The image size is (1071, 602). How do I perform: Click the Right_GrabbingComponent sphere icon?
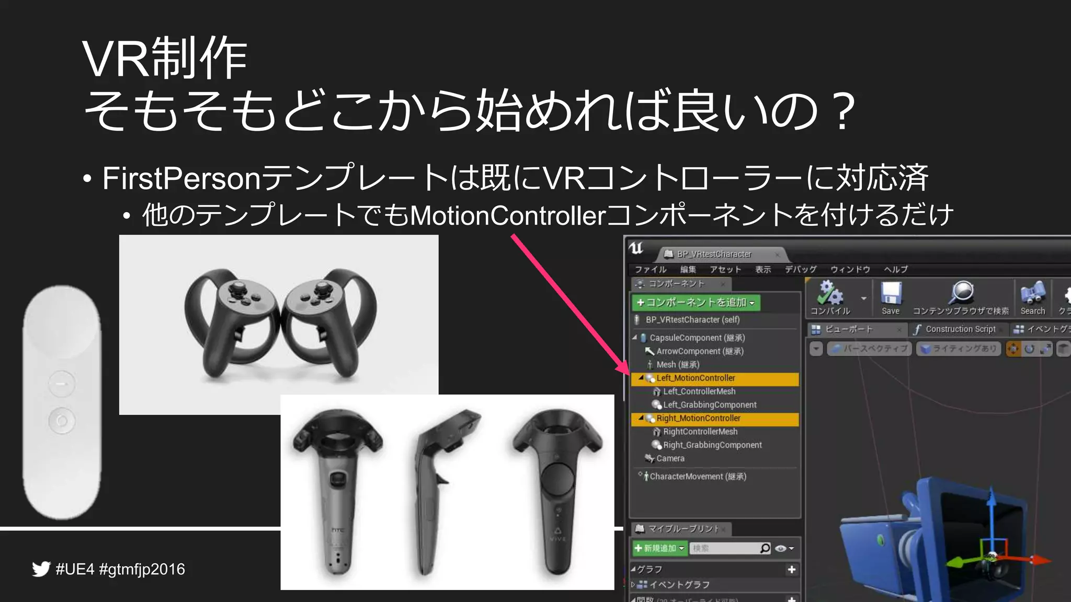point(657,445)
